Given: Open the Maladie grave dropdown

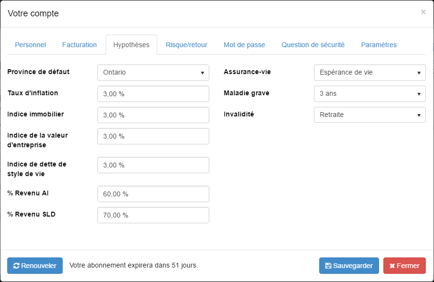Looking at the screenshot, I should pos(369,94).
